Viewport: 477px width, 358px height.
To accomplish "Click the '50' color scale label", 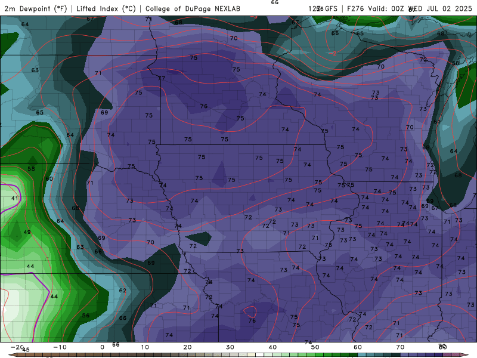I will pos(315,347).
